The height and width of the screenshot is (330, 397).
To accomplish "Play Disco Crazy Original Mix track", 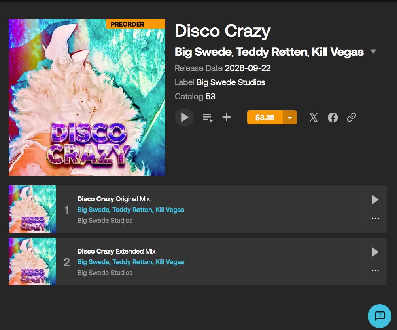I will (x=375, y=200).
